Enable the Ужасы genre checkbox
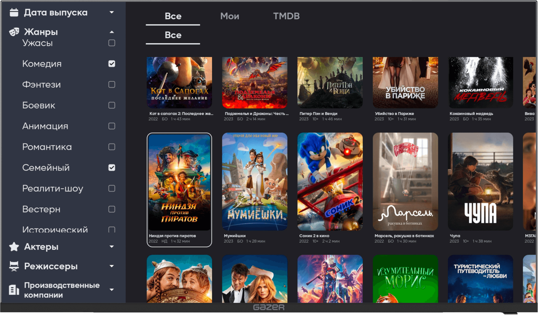The image size is (538, 315). (112, 43)
